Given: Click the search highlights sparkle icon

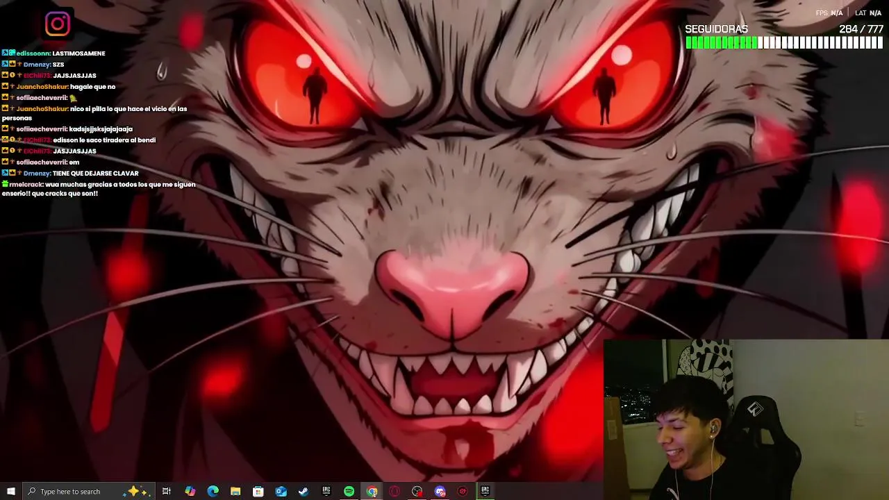Looking at the screenshot, I should click(136, 491).
